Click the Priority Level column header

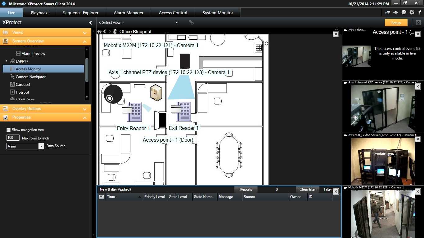tap(155, 197)
